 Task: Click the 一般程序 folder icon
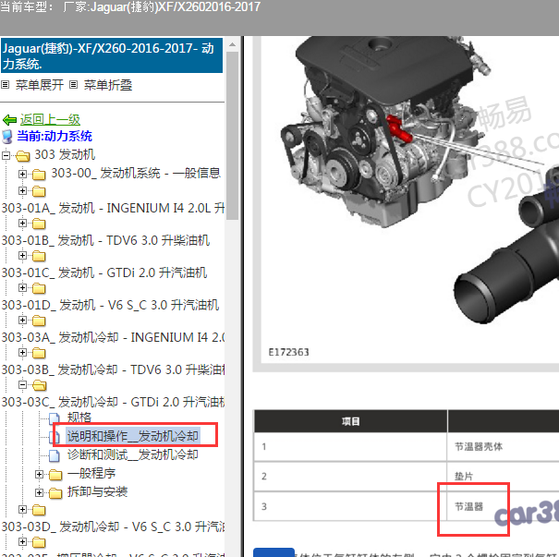pos(55,475)
